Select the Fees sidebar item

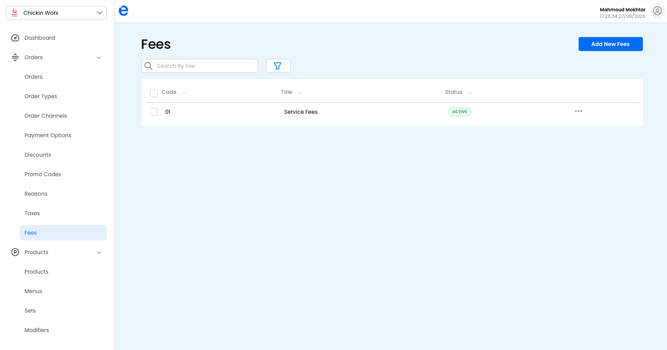(63, 233)
